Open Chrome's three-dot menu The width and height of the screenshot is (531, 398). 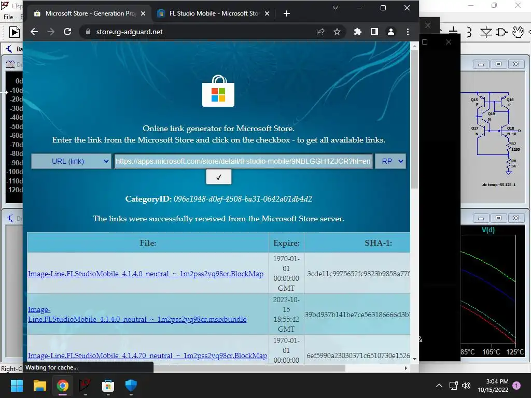(408, 32)
